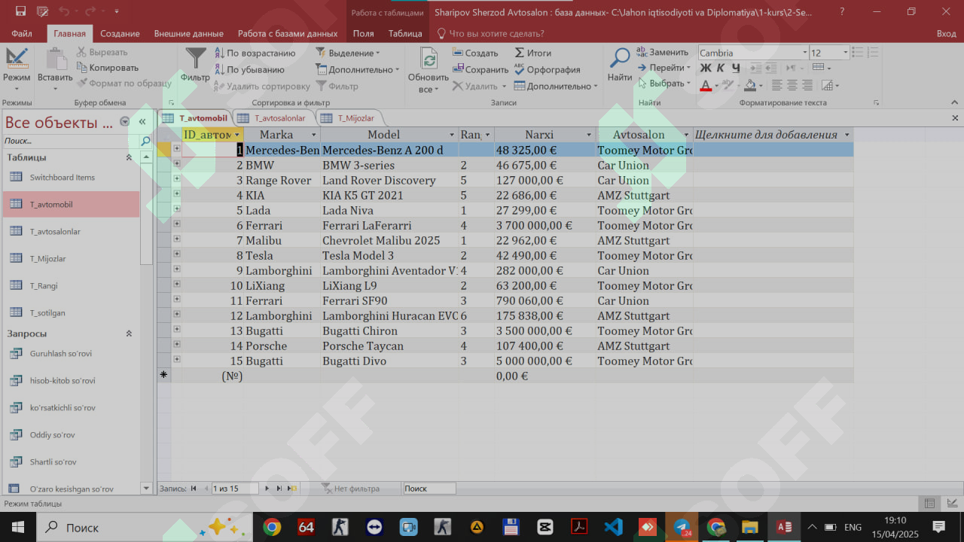Sort descending with По убыванию
Image resolution: width=964 pixels, height=542 pixels.
(249, 70)
